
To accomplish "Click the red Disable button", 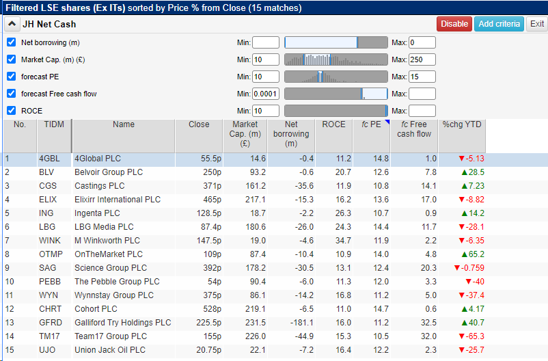I will click(x=454, y=24).
